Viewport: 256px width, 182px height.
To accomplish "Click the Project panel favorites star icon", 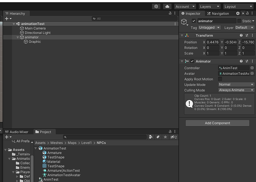I will pos(165,137).
